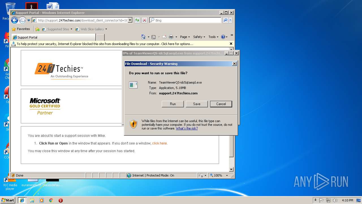This screenshot has width=362, height=204.
Task: Open Chrome taskbar icon
Action: [x=51, y=200]
